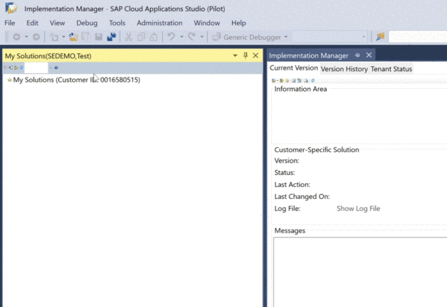Click the Save All toolbar icon

point(112,37)
